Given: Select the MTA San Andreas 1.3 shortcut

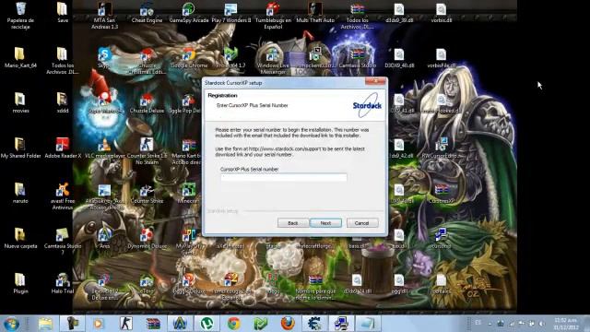Looking at the screenshot, I should pos(104,15).
